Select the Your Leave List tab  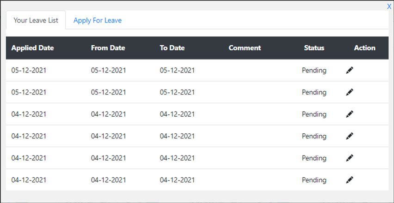36,20
